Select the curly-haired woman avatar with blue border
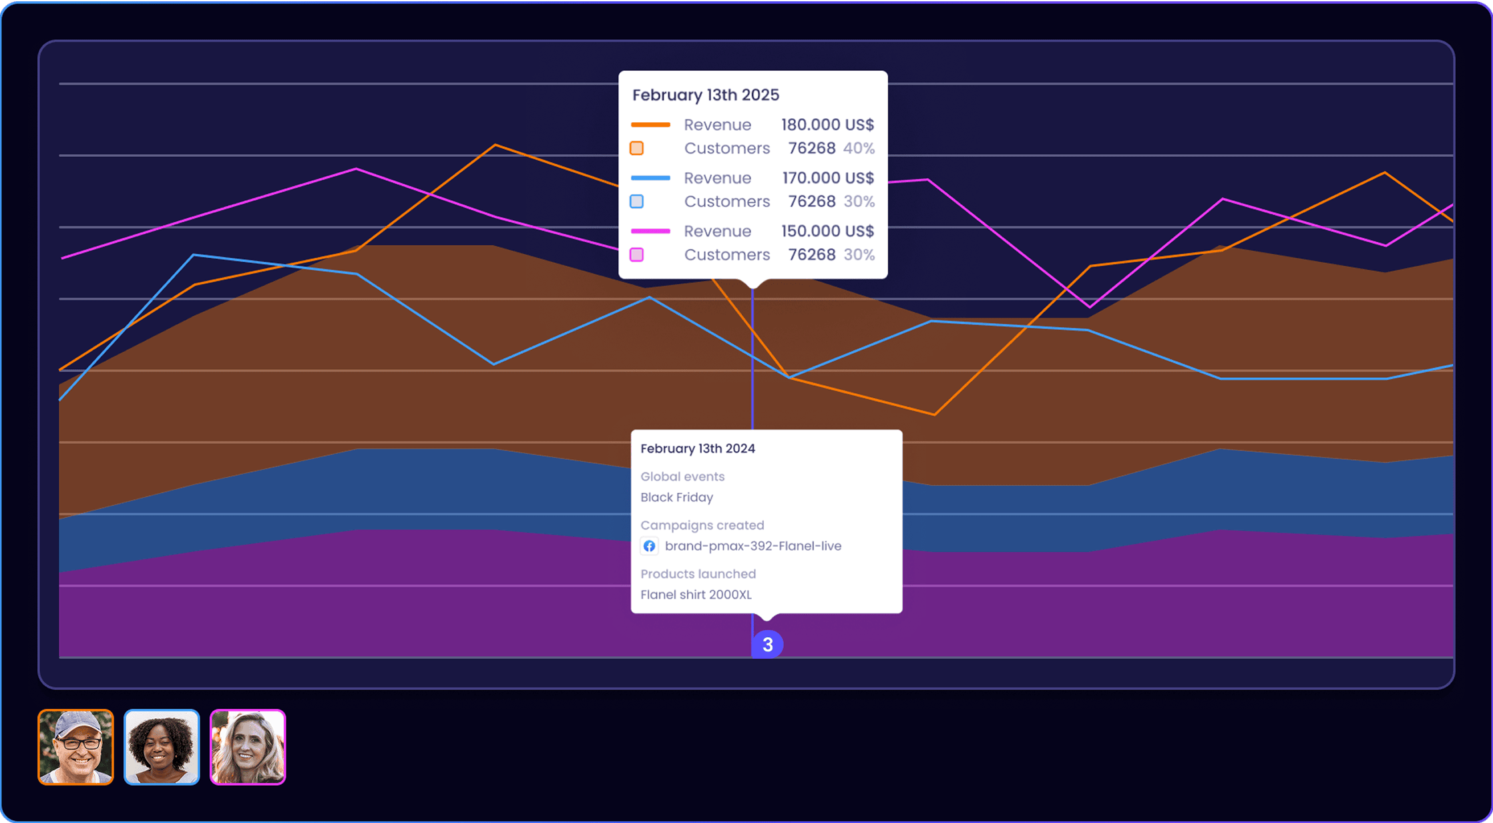This screenshot has height=823, width=1493. click(162, 747)
